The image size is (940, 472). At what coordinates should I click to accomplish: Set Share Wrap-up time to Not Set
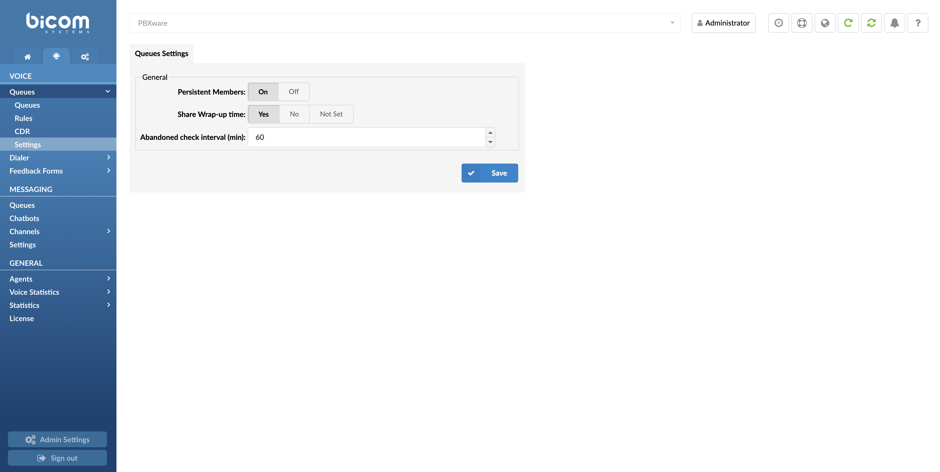pos(331,114)
